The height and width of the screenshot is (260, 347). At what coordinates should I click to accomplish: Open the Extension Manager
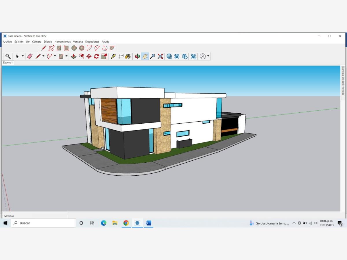click(194, 56)
